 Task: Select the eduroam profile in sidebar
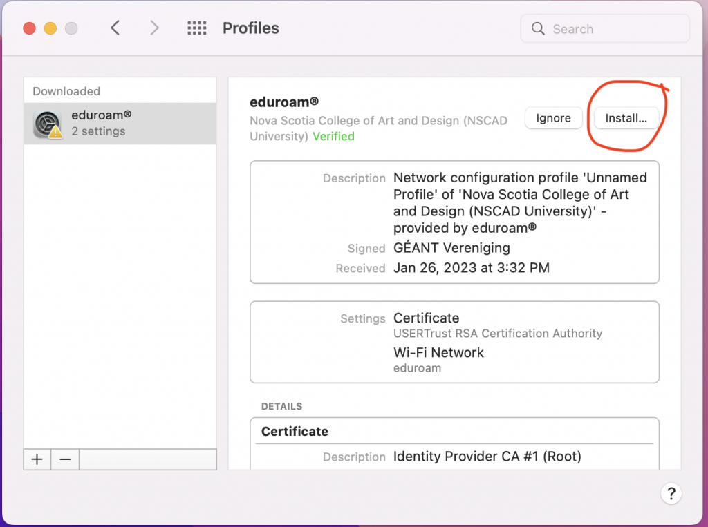[x=120, y=123]
